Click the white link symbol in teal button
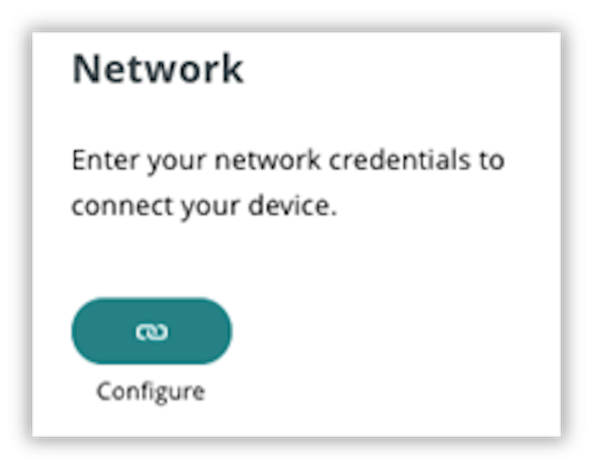 152,332
